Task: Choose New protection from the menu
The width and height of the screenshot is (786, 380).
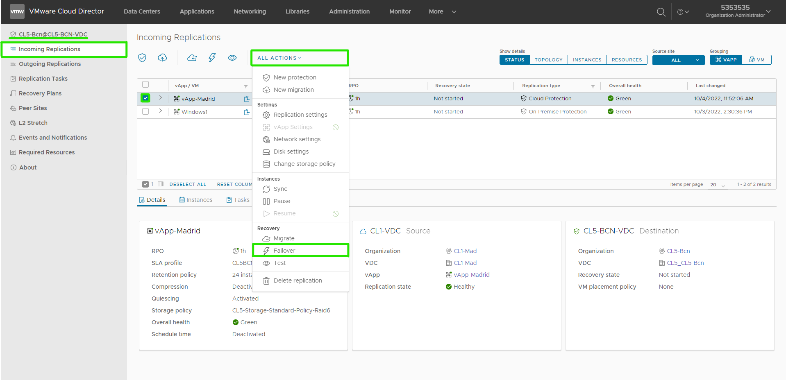Action: pos(300,77)
